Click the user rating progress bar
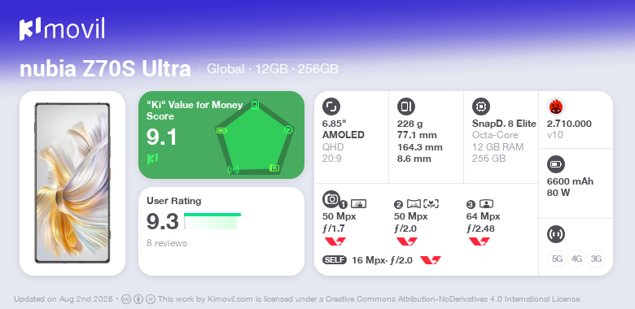Viewport: 635px width, 309px height. point(212,221)
